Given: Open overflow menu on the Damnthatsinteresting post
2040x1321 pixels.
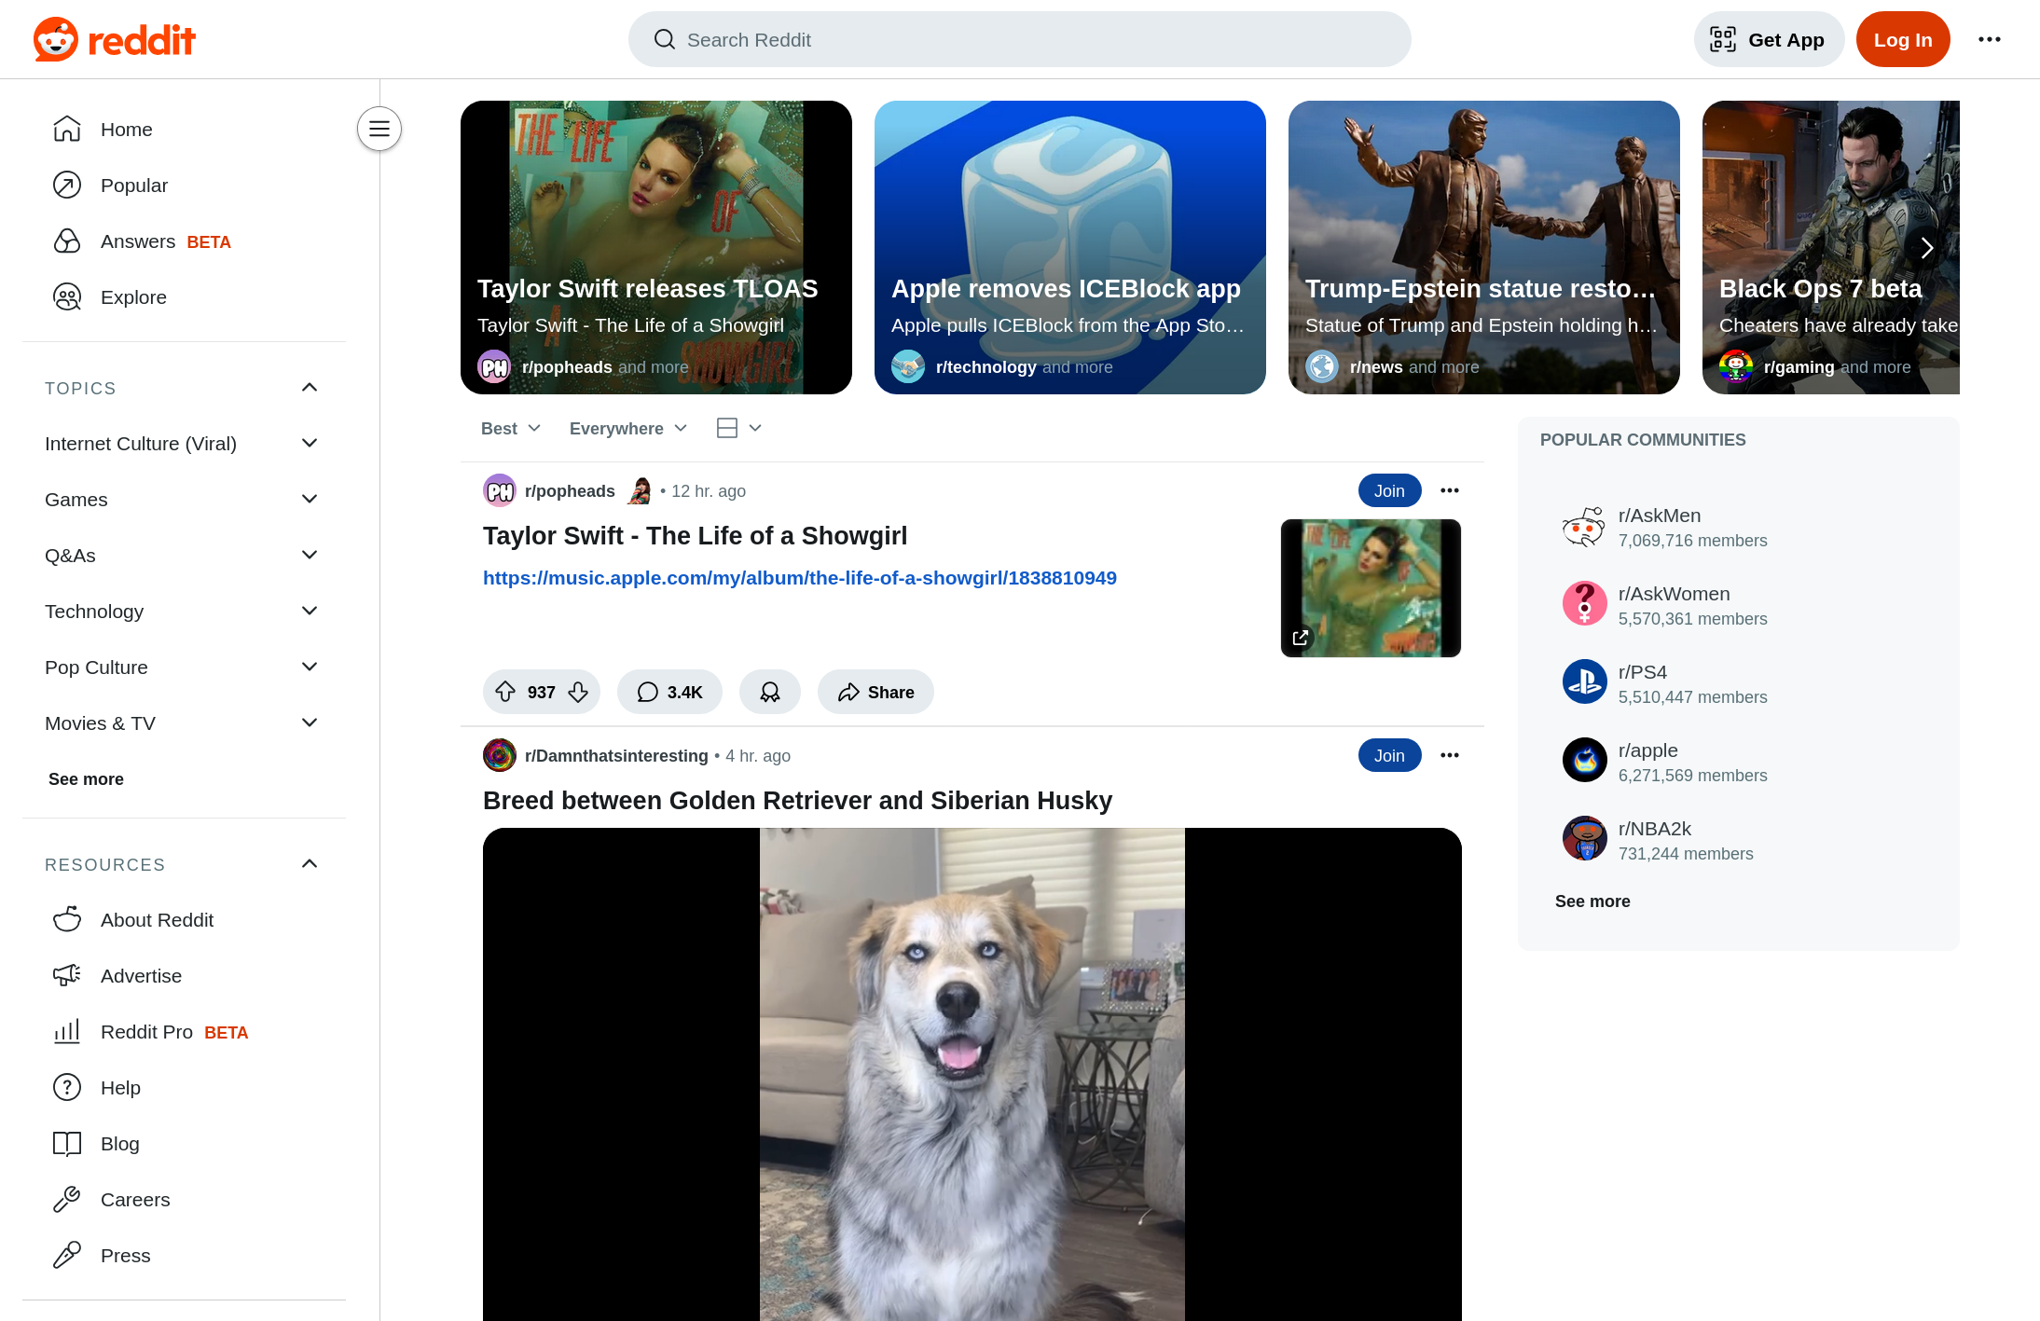Looking at the screenshot, I should pyautogui.click(x=1449, y=755).
